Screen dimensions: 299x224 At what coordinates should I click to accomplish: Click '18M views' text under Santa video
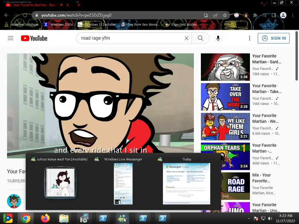click(x=260, y=74)
